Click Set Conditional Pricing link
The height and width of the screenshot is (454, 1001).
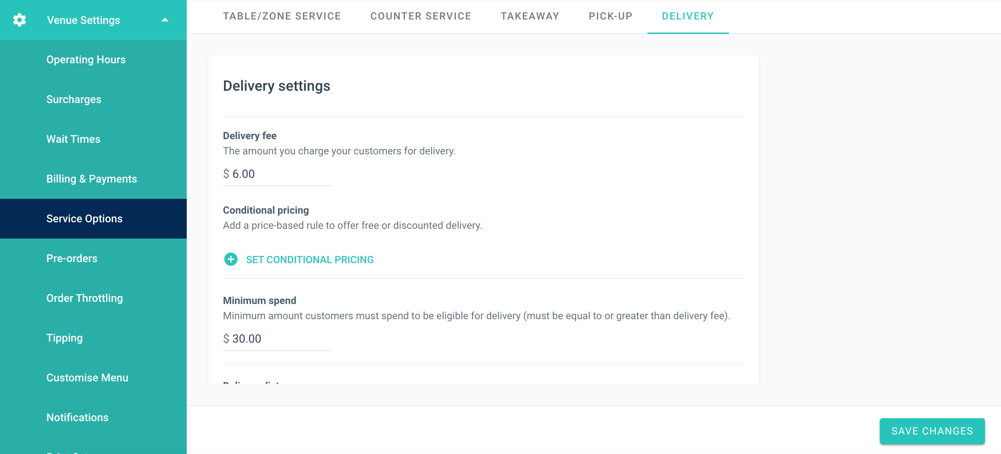309,260
